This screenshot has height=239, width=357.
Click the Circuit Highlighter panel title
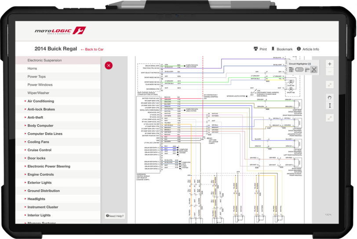tap(298, 64)
